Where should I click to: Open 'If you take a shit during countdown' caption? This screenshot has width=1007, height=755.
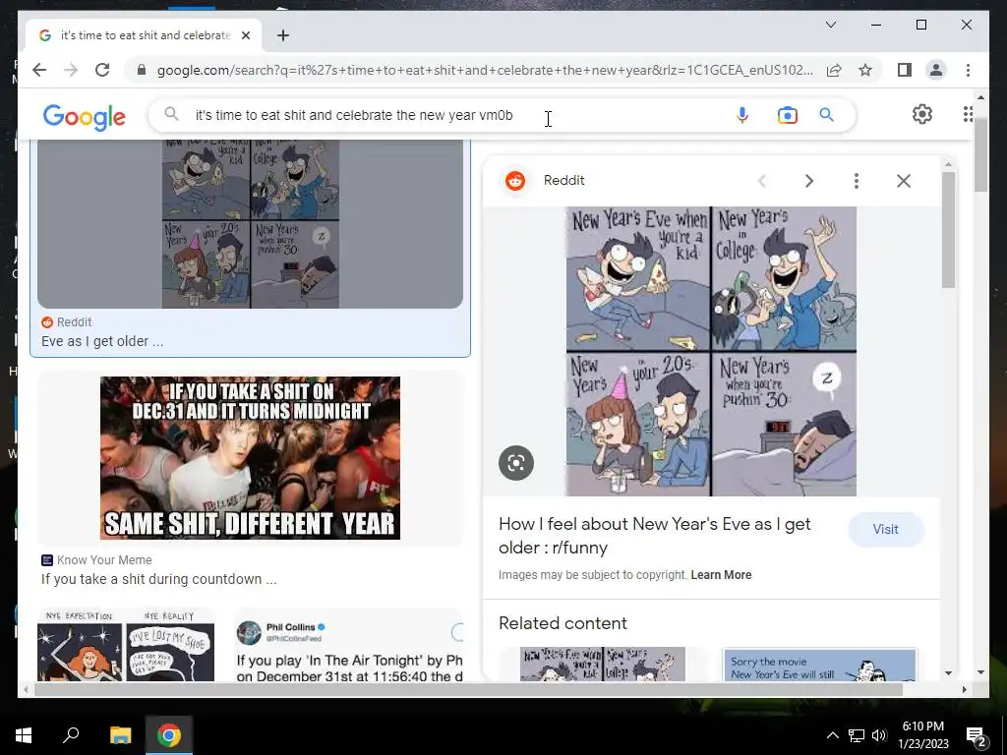(x=159, y=579)
